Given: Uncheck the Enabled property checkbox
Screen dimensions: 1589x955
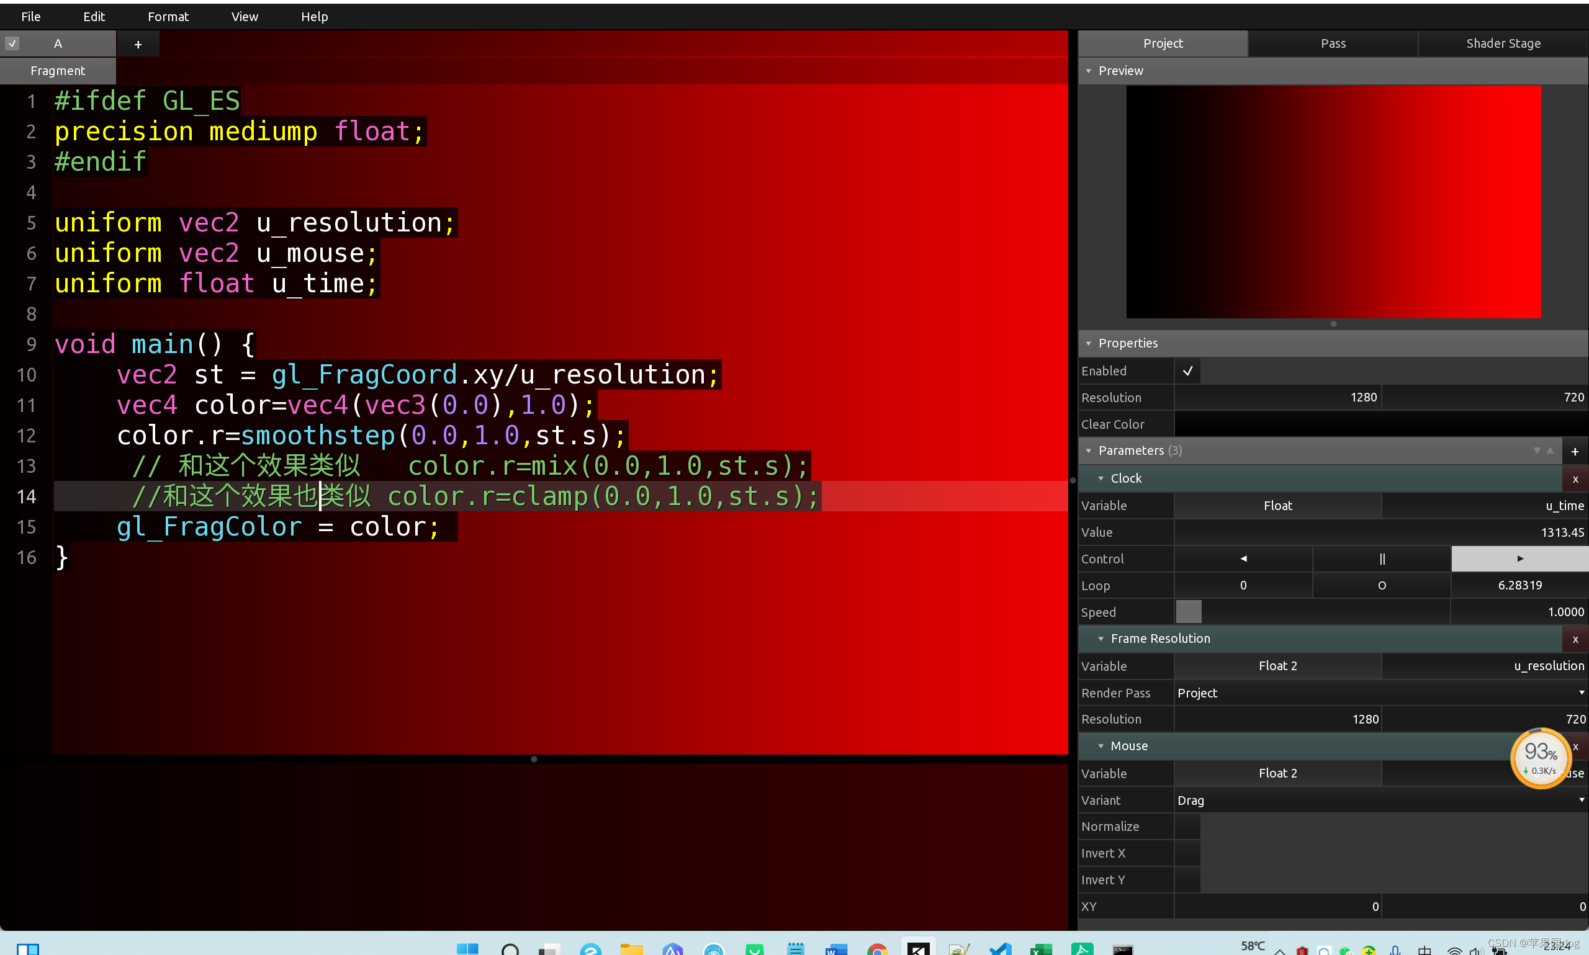Looking at the screenshot, I should pyautogui.click(x=1187, y=370).
